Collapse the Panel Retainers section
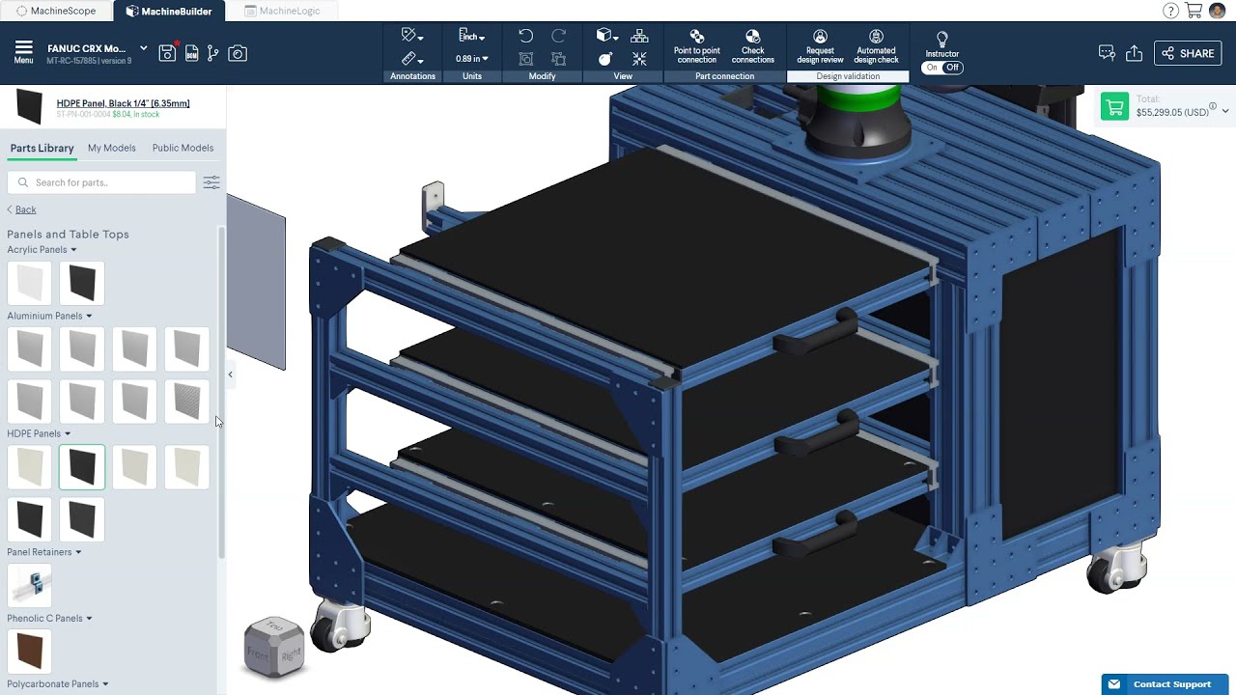 coord(78,552)
